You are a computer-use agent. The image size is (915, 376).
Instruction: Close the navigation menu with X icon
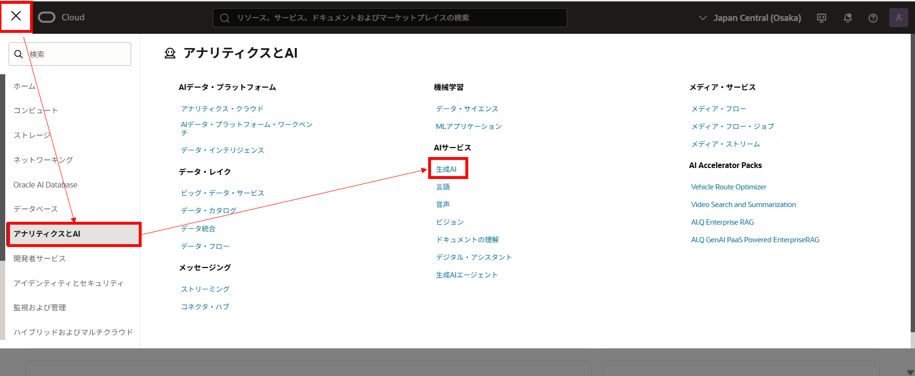point(16,16)
